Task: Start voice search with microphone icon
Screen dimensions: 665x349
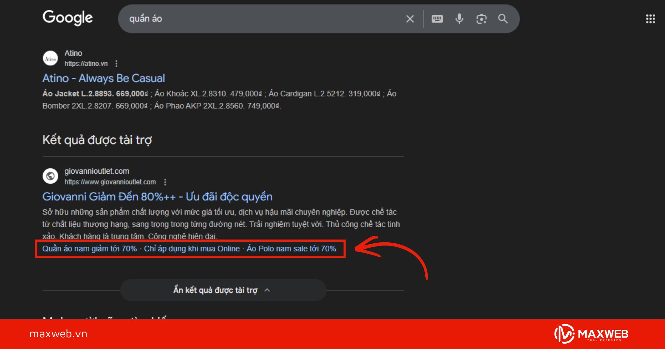Action: tap(459, 19)
